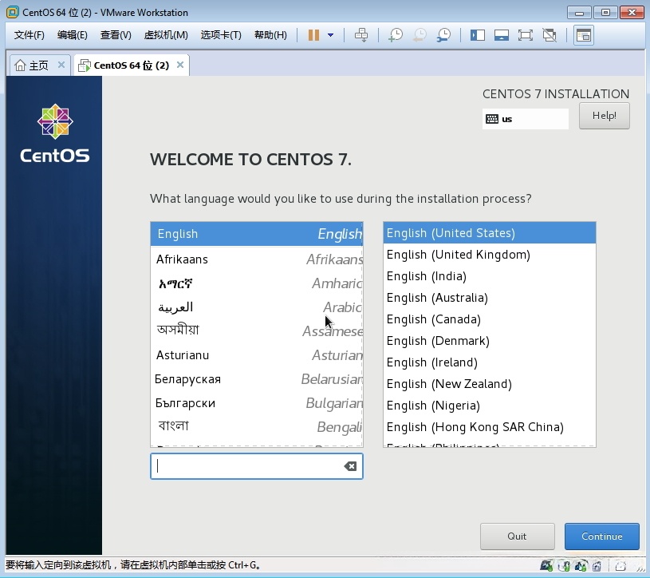Toggle unity mode icon
Viewport: 650px width, 578px height.
click(x=550, y=35)
